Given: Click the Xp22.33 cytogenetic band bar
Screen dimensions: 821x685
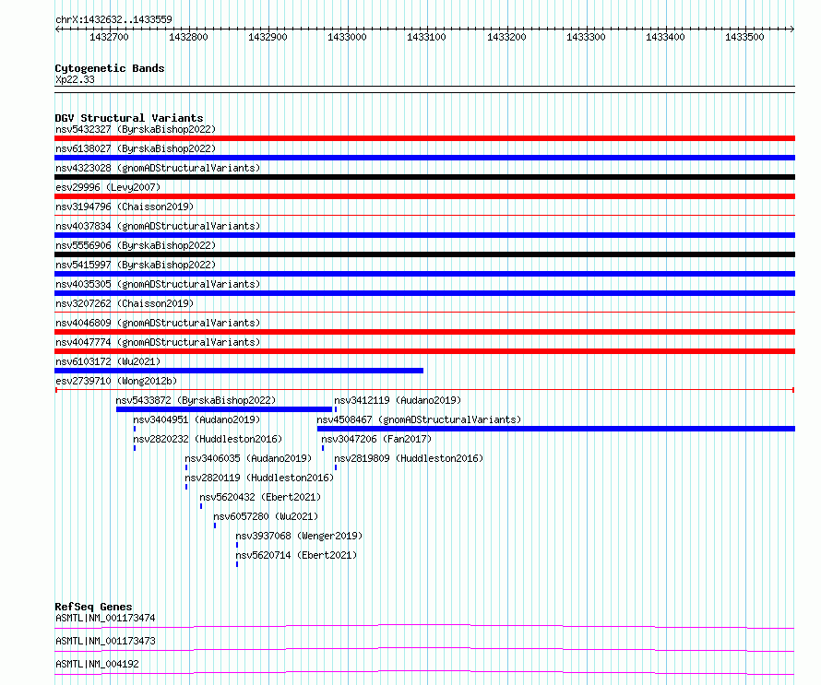Looking at the screenshot, I should [424, 89].
